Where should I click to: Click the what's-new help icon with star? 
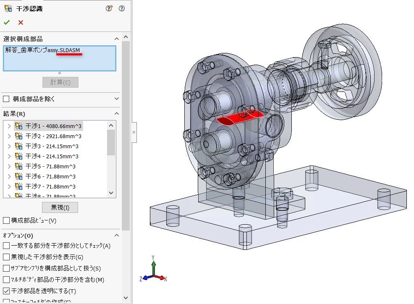109,8
